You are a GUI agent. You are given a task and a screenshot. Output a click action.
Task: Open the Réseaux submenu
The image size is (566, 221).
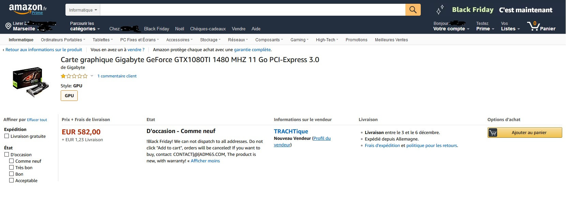point(238,40)
